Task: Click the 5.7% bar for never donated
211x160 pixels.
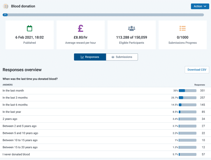Action: 188,154
